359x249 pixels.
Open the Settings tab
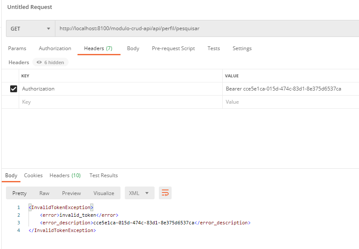pos(242,48)
